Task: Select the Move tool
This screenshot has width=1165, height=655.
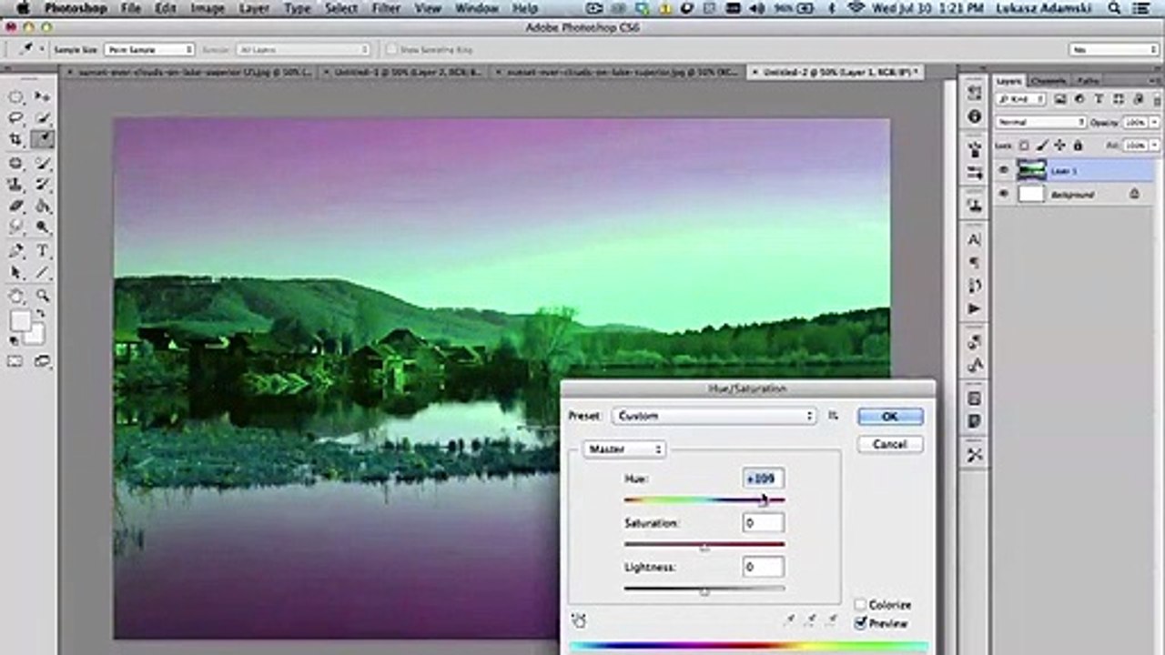Action: coord(43,96)
